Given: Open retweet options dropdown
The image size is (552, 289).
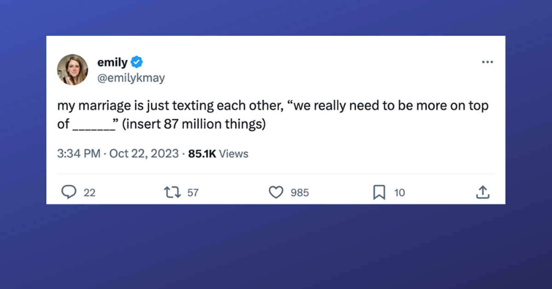Looking at the screenshot, I should 172,192.
